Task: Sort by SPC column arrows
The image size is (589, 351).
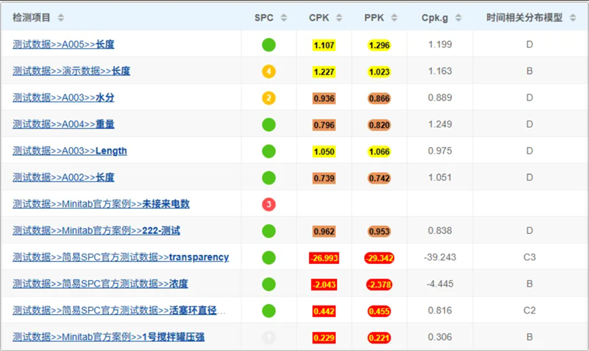Action: pyautogui.click(x=284, y=18)
